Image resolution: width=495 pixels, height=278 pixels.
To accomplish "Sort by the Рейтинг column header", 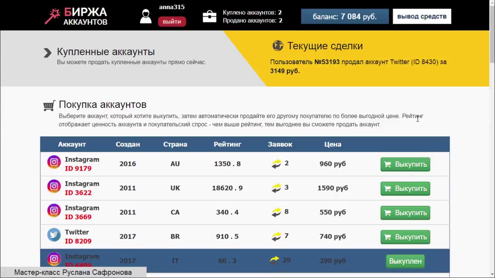I will (x=227, y=144).
